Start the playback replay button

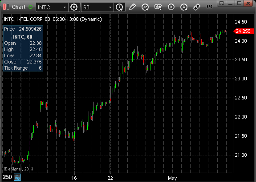point(171,7)
